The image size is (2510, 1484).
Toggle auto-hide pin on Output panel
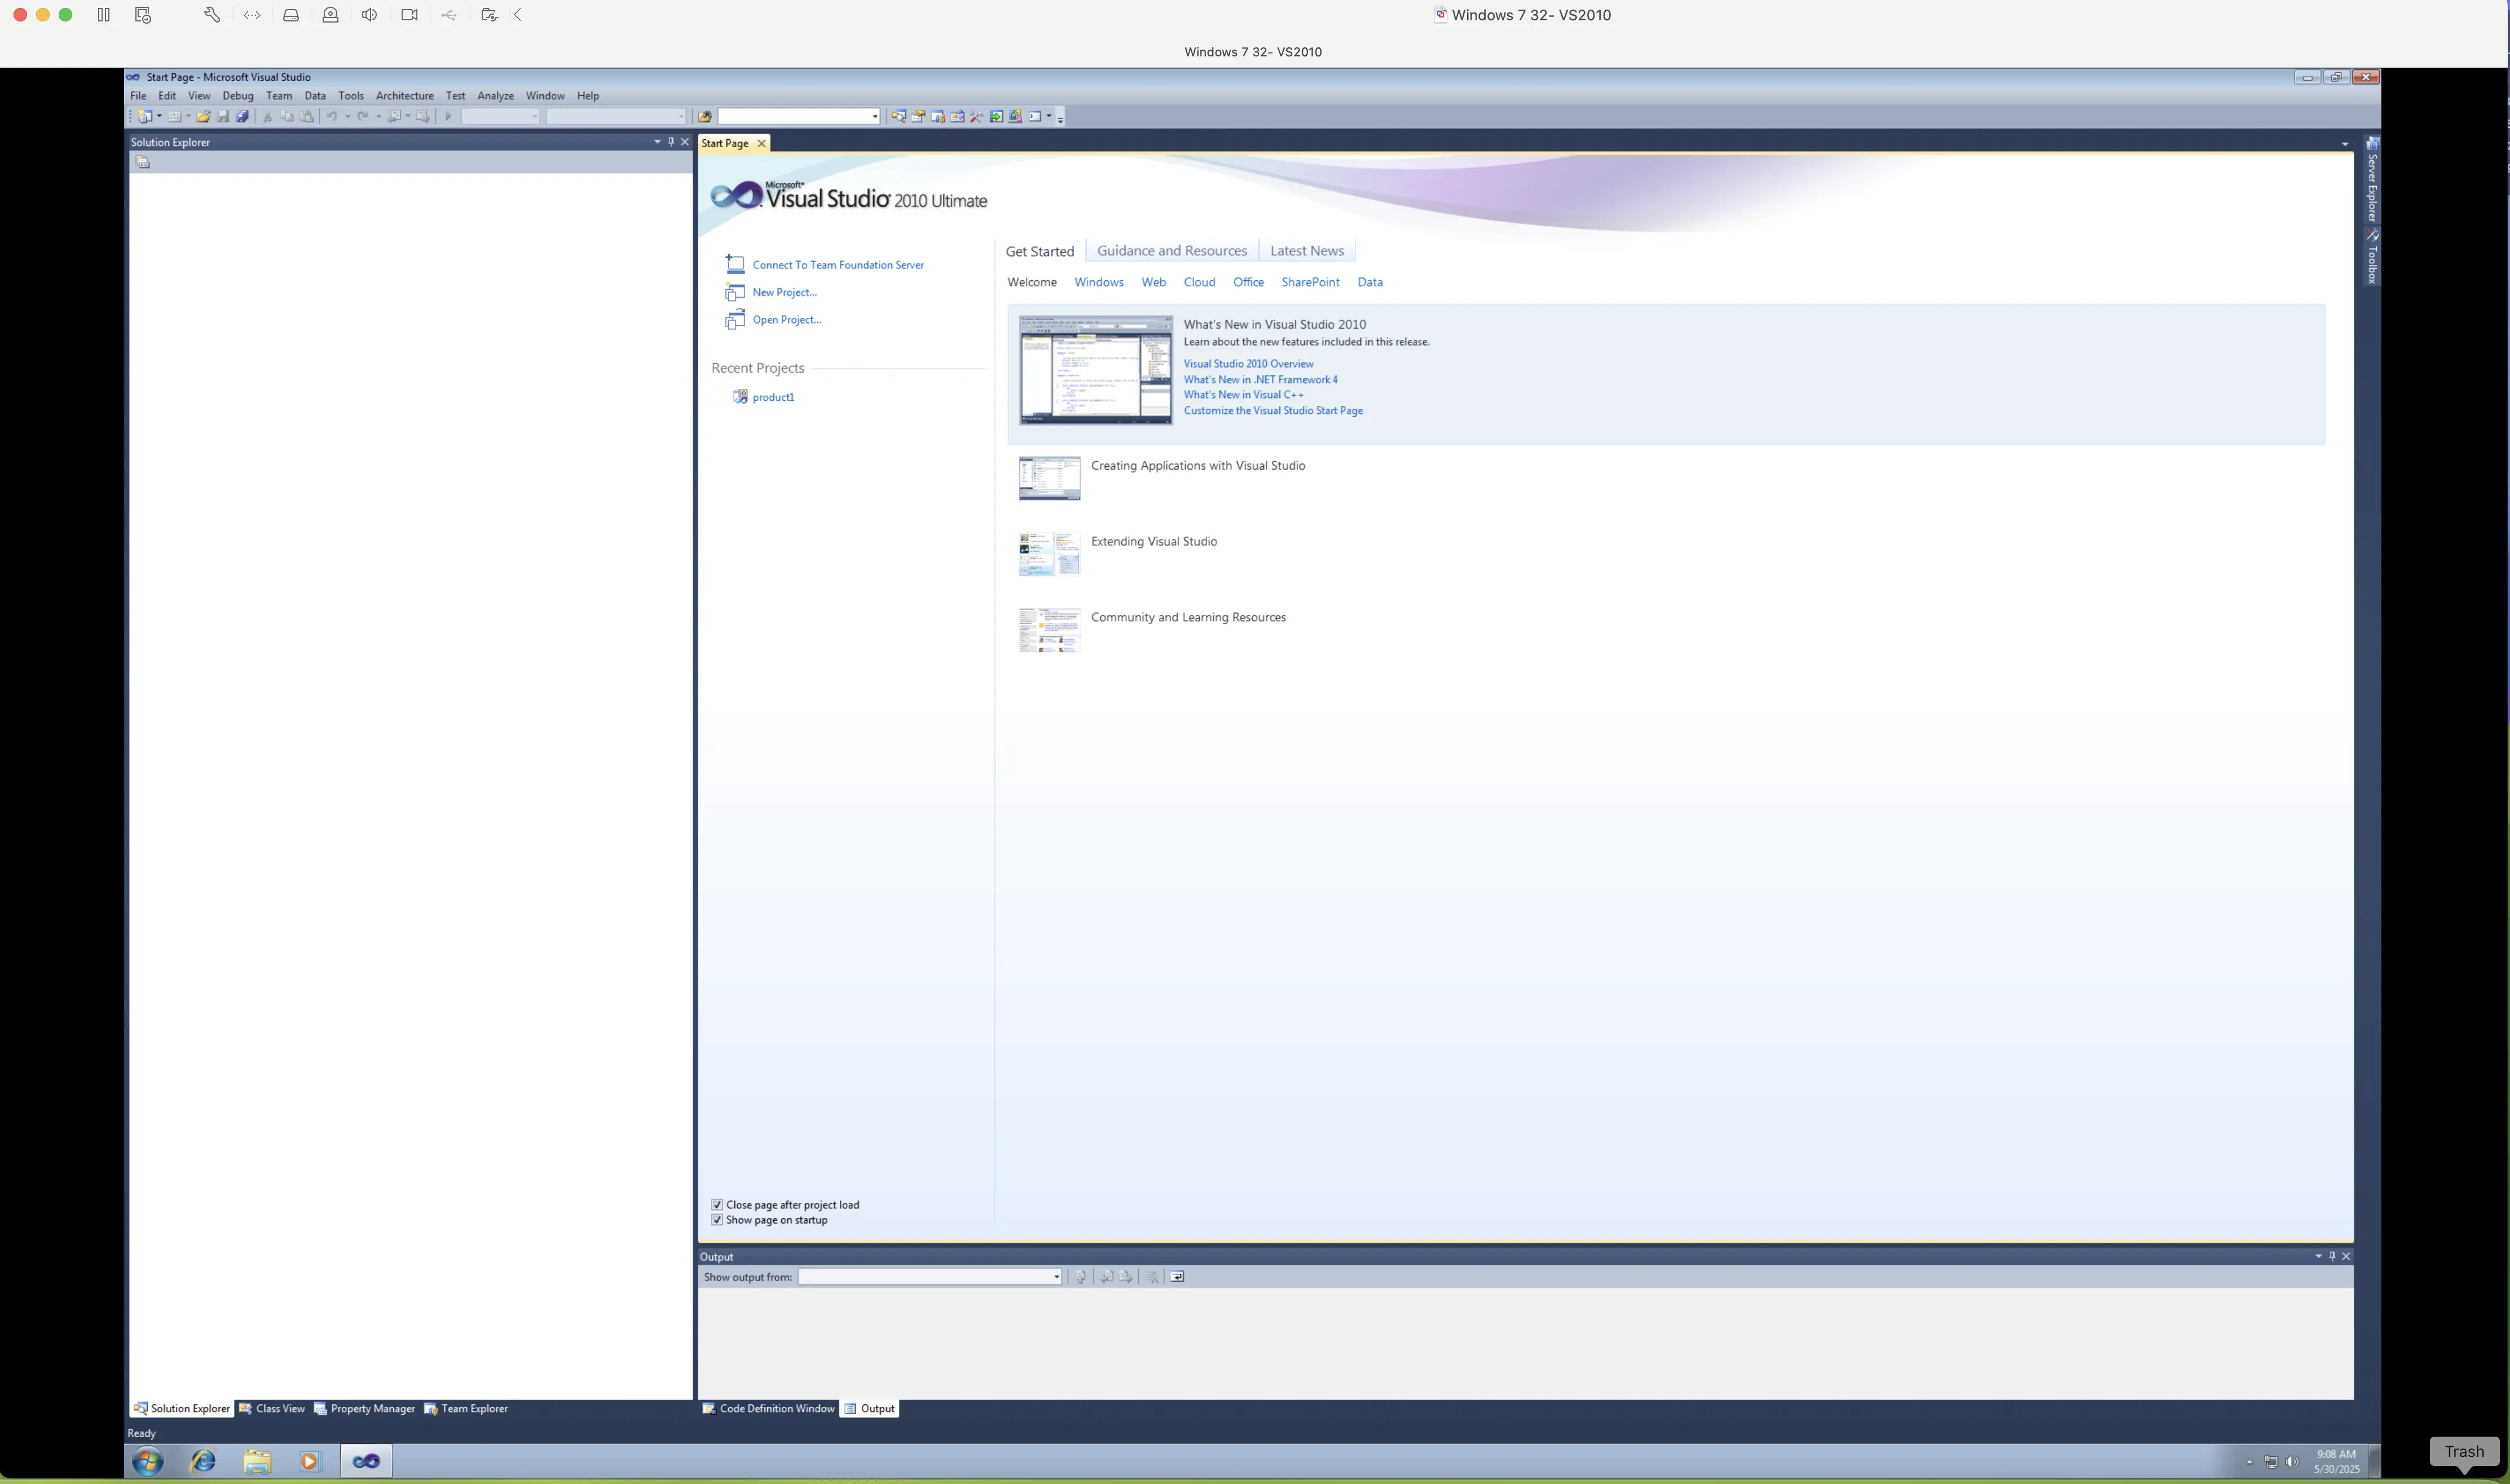pos(2332,1256)
